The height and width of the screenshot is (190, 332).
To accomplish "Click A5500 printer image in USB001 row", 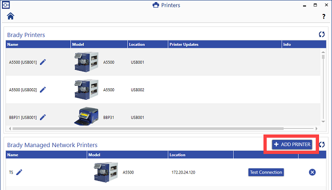I will pyautogui.click(x=86, y=62).
